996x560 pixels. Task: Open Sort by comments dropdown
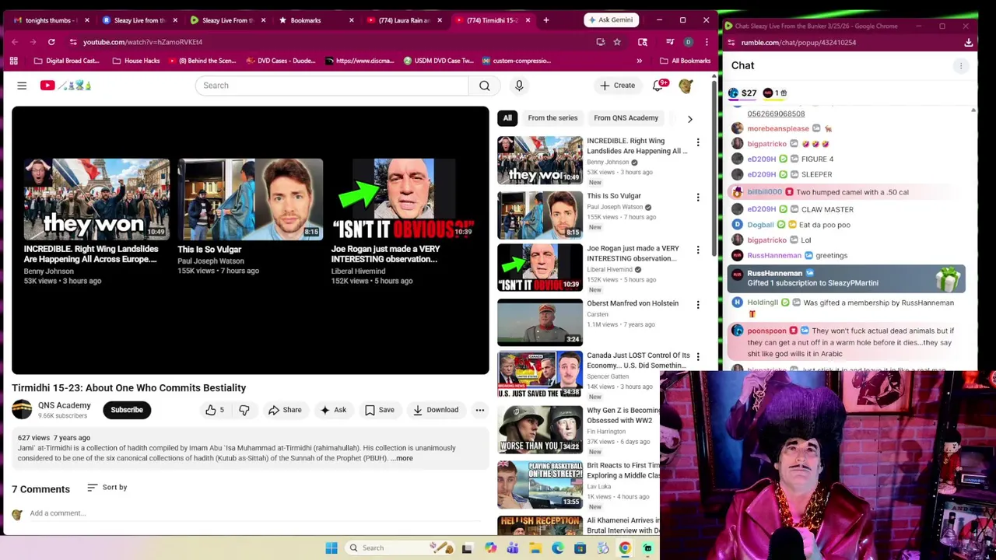point(107,488)
